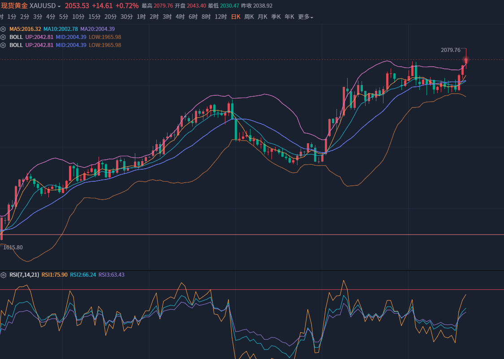
Task: Click the MA20:2004.39 indicator label
Action: pyautogui.click(x=97, y=29)
